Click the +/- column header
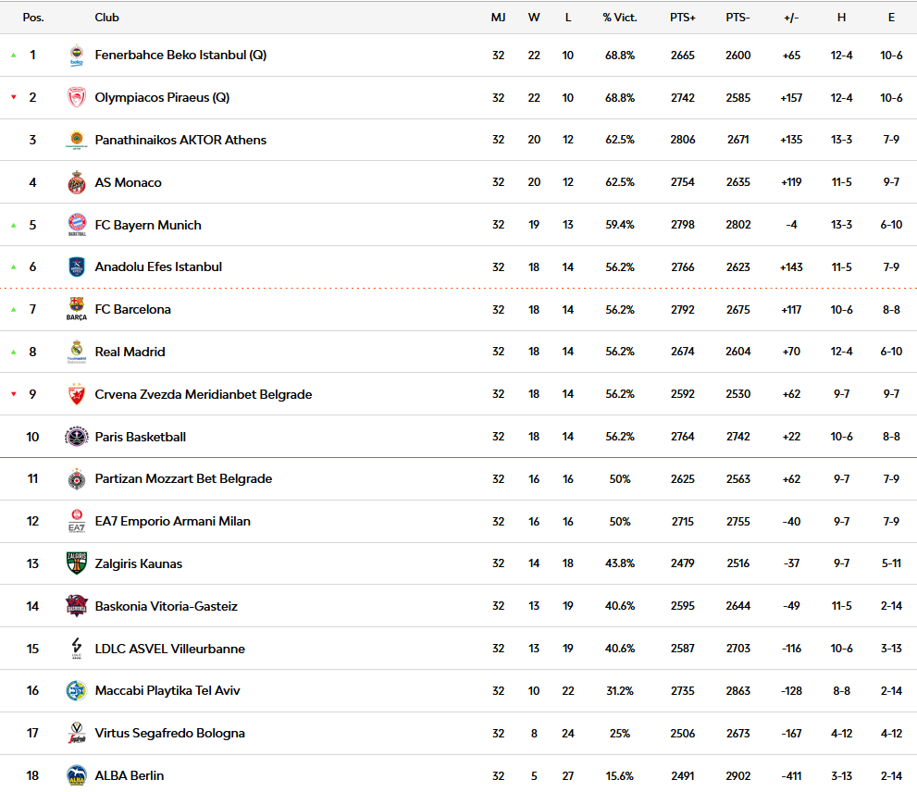This screenshot has height=792, width=917. pos(791,18)
